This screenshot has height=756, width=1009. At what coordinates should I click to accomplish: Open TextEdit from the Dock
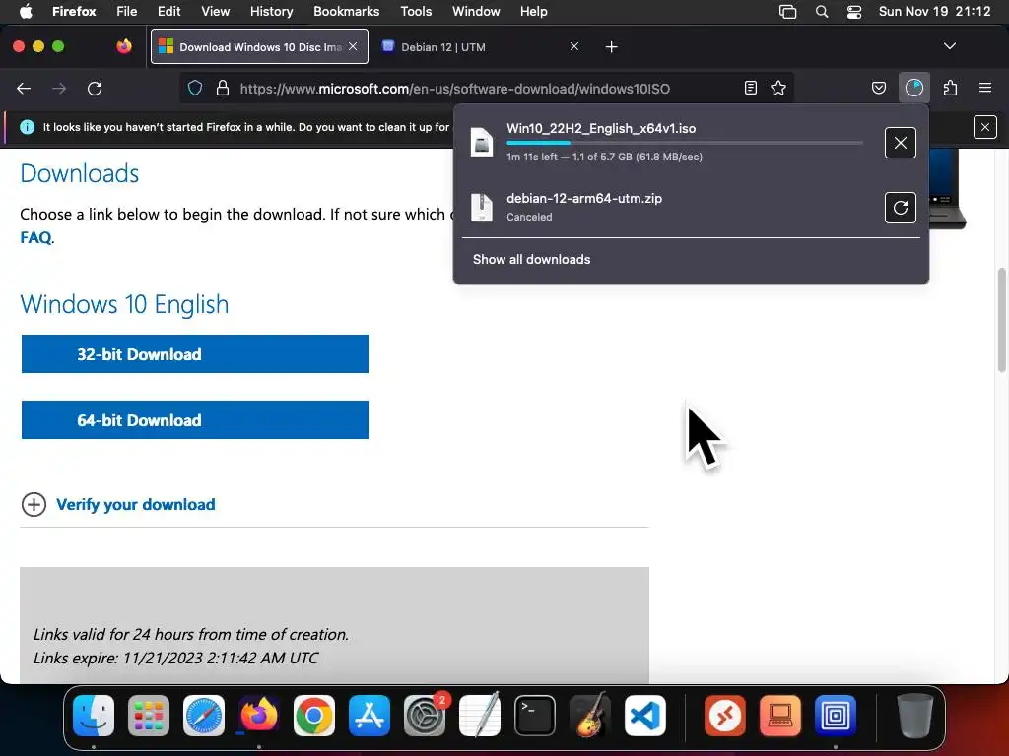click(x=480, y=716)
